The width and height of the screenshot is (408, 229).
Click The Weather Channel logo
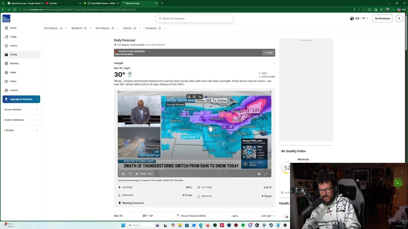click(6, 18)
